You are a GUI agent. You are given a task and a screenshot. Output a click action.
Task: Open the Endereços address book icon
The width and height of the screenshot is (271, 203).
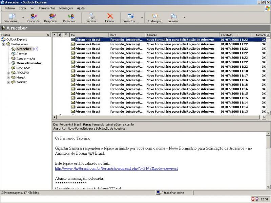tap(155, 16)
